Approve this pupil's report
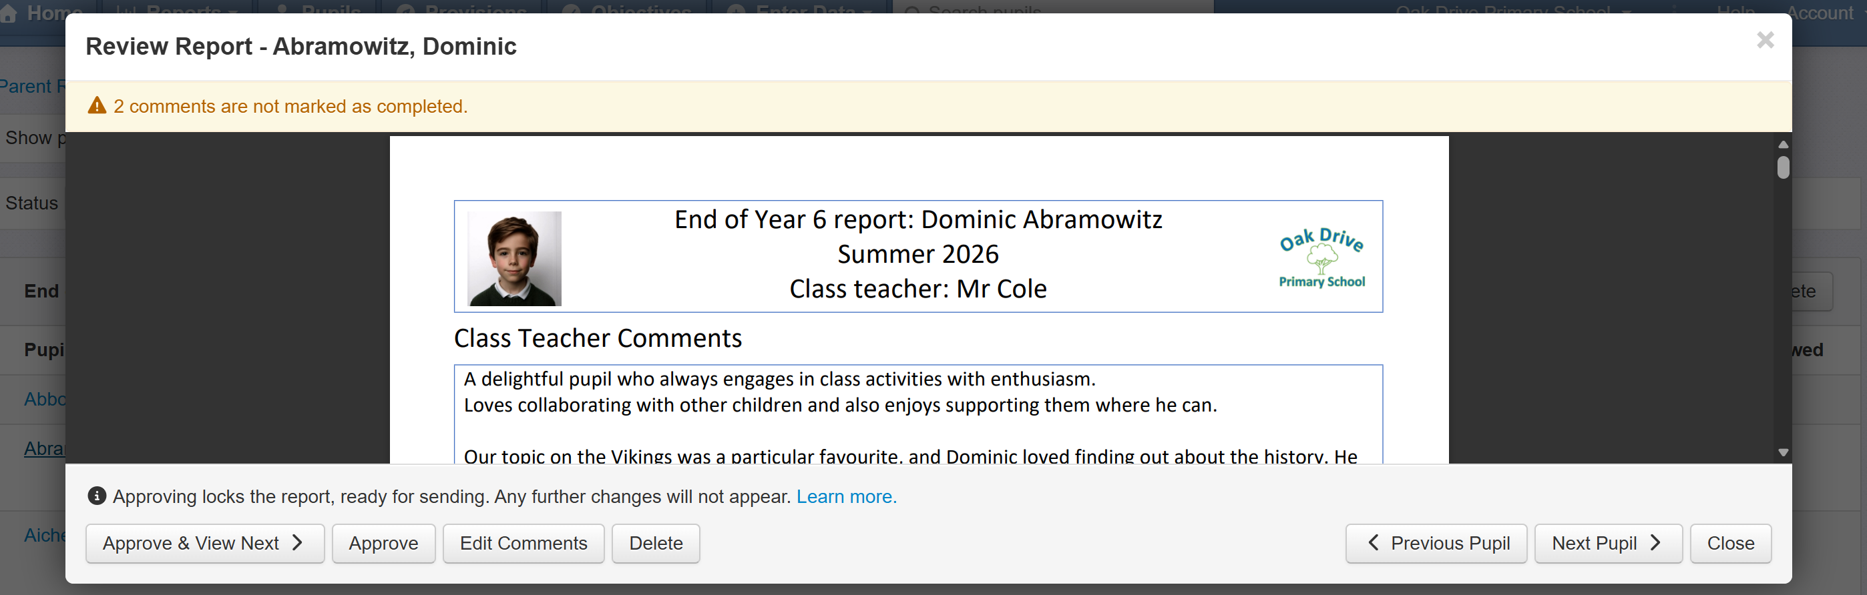The height and width of the screenshot is (595, 1867). (383, 543)
